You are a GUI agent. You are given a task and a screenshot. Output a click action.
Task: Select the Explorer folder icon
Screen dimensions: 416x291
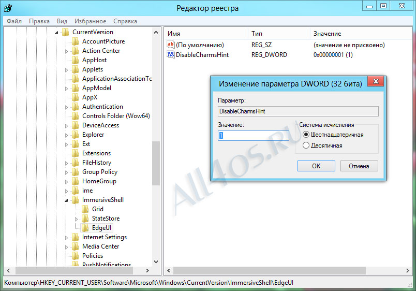(x=76, y=134)
